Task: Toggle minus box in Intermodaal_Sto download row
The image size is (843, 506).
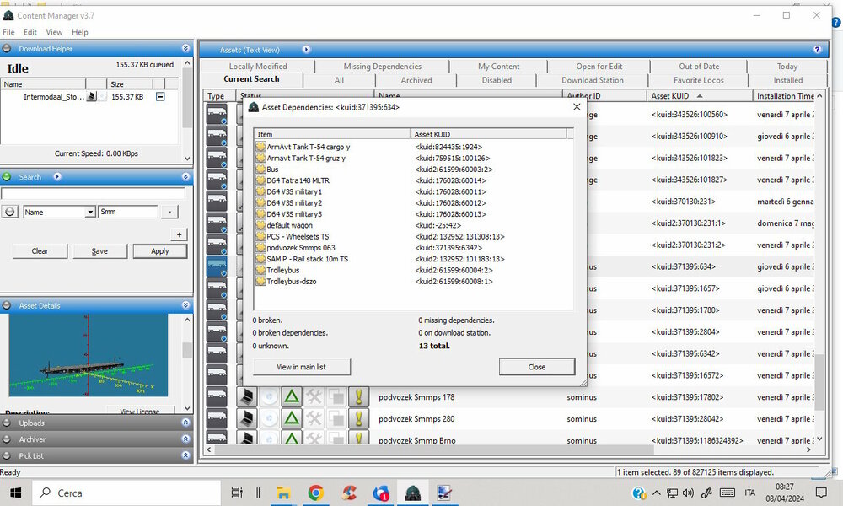Action: coord(160,97)
